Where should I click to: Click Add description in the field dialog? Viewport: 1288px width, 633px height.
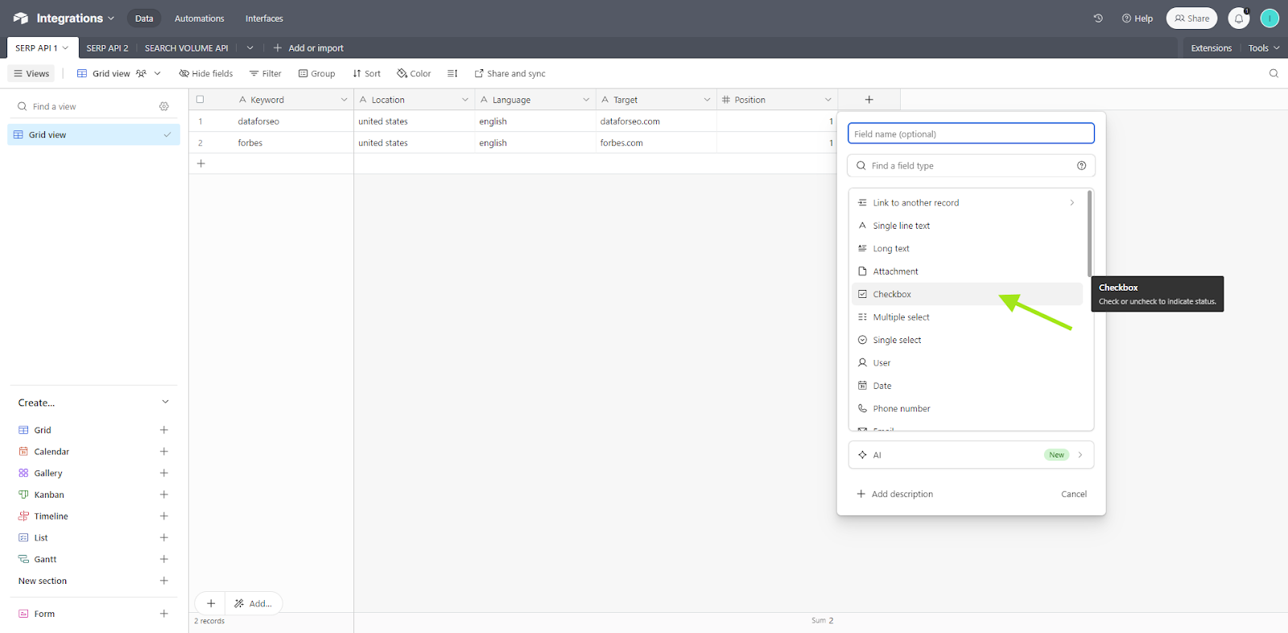[895, 494]
